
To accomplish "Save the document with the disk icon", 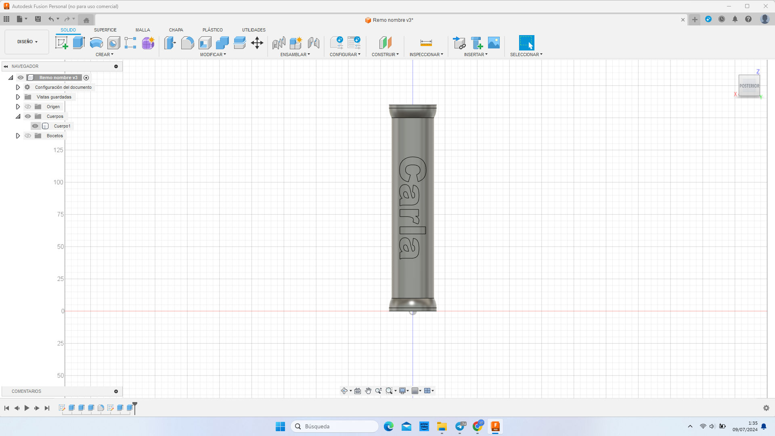I will [x=38, y=19].
